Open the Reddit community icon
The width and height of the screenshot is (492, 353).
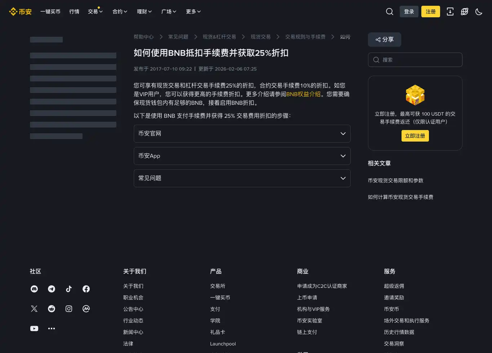point(52,309)
